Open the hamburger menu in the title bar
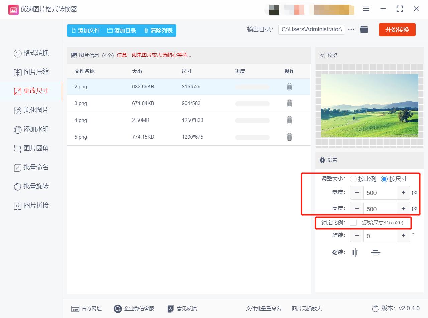Screen dimensions: 428x318 [x=366, y=9]
